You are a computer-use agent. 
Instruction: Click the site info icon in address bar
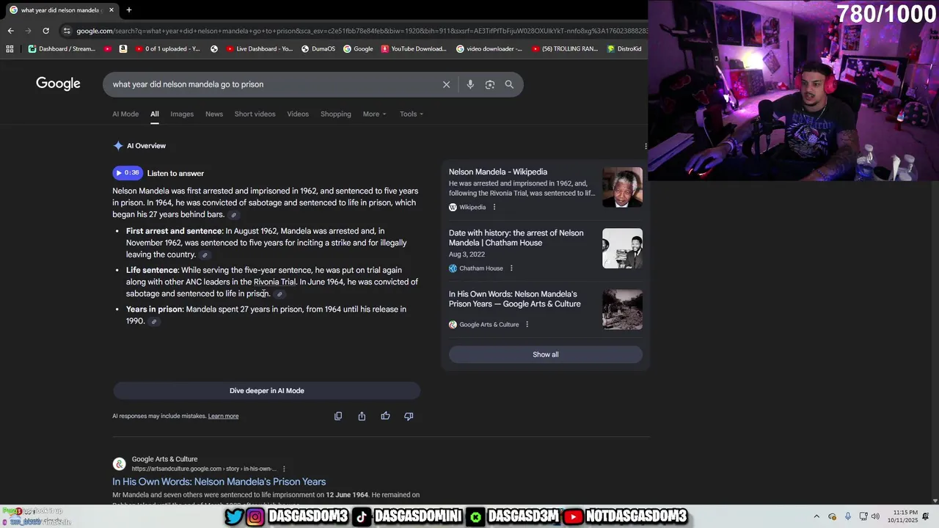pyautogui.click(x=67, y=31)
